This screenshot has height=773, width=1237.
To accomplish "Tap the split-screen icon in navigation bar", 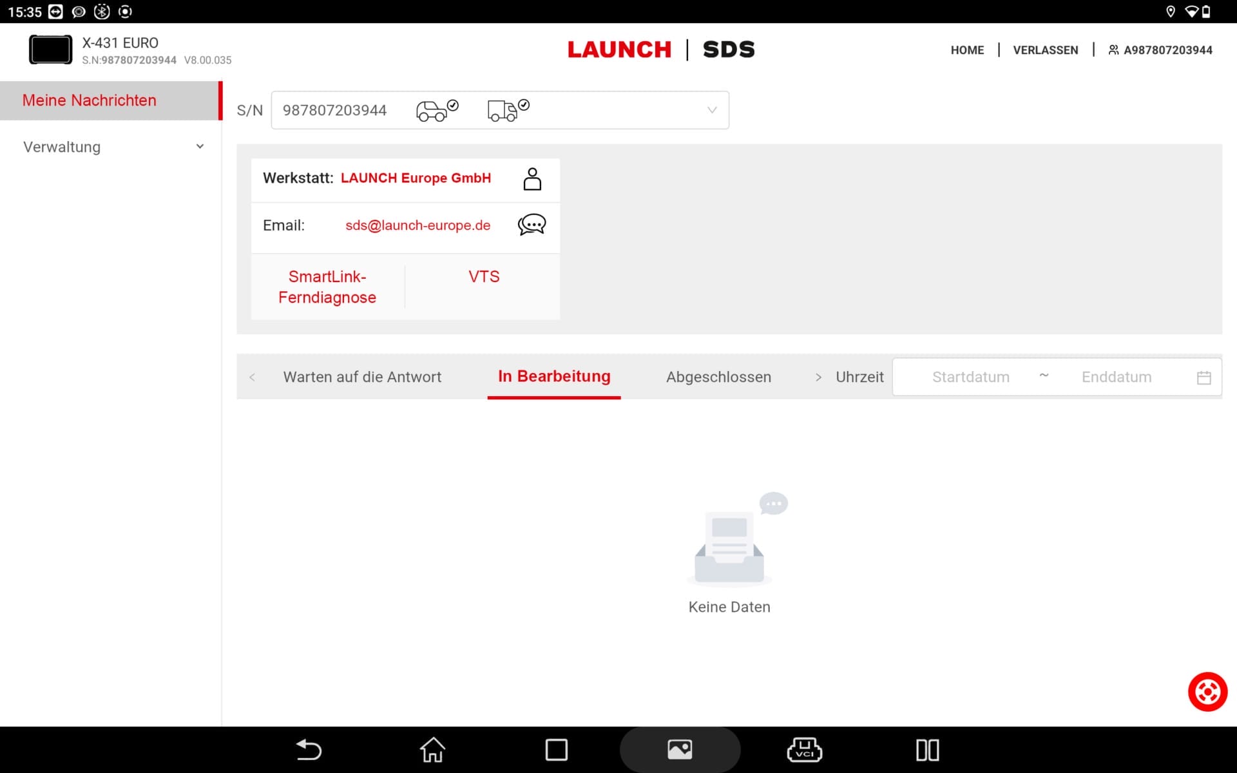I will [927, 750].
